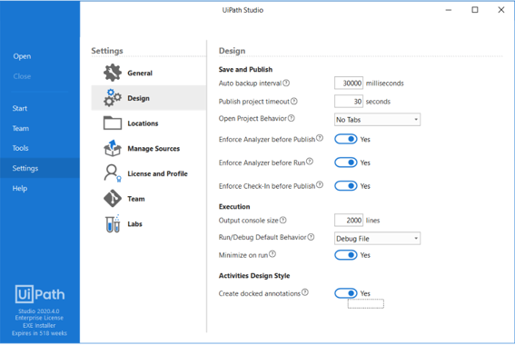The height and width of the screenshot is (345, 515).
Task: Click the Team git diamond icon
Action: pos(113,198)
